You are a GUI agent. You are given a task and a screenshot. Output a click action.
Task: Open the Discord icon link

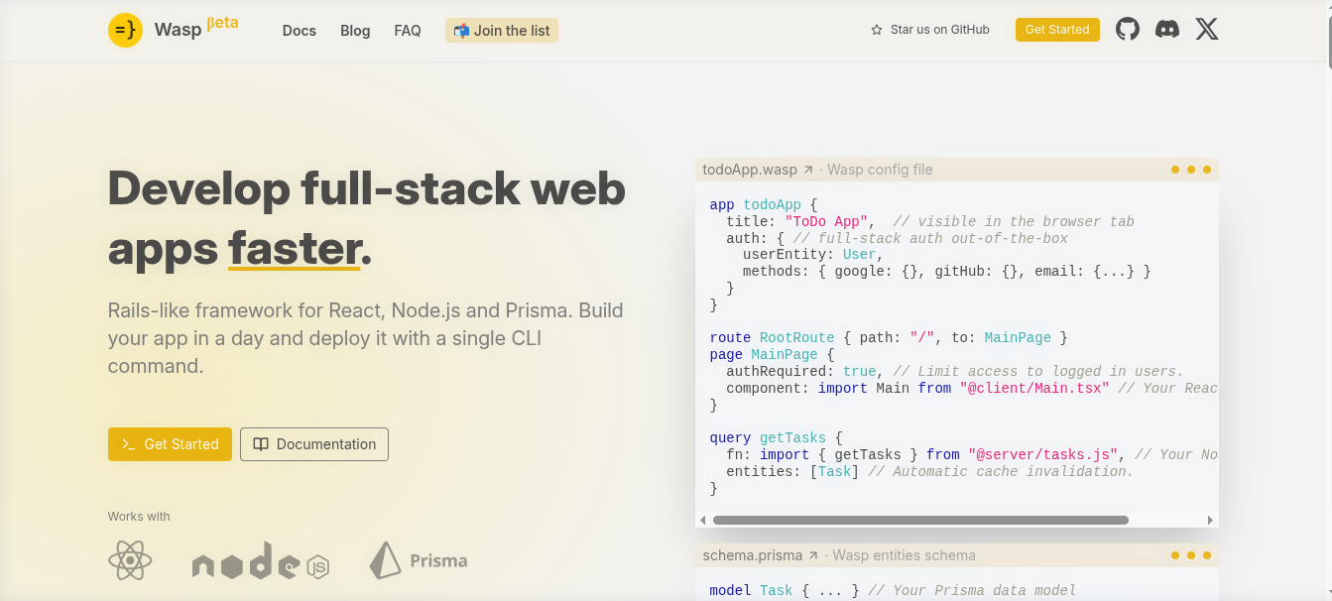click(1167, 30)
